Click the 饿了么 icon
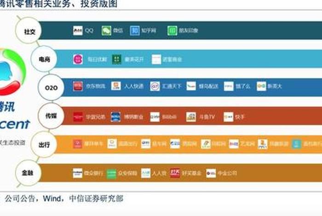 (229, 86)
